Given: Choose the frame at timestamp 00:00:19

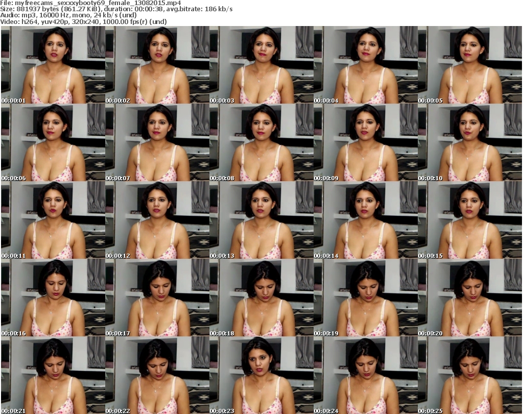Looking at the screenshot, I should [x=366, y=298].
